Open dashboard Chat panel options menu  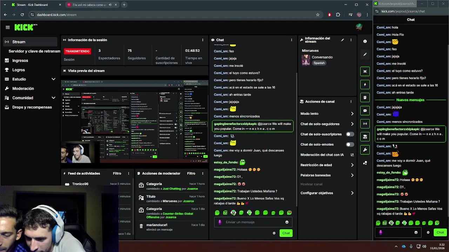pyautogui.click(x=291, y=40)
